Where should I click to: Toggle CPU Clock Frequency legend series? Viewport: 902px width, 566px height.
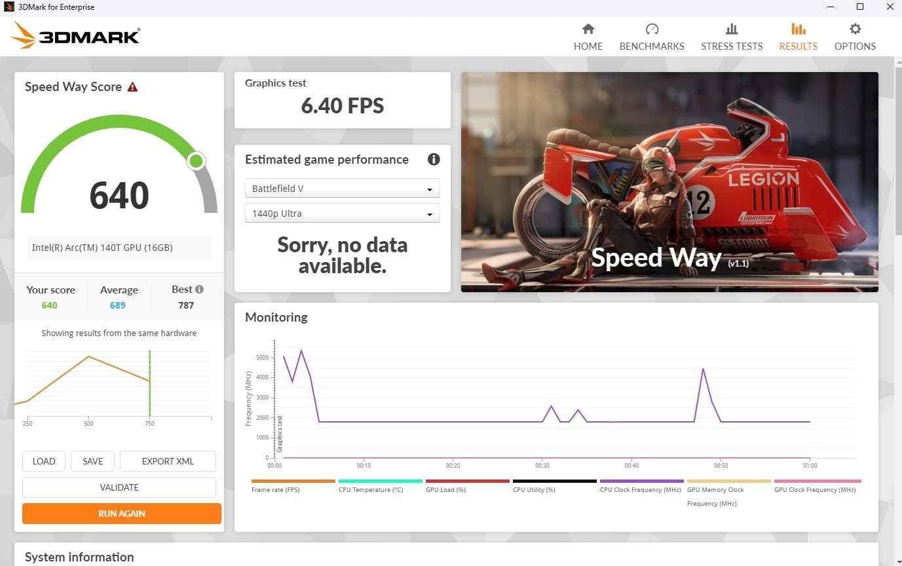[641, 486]
